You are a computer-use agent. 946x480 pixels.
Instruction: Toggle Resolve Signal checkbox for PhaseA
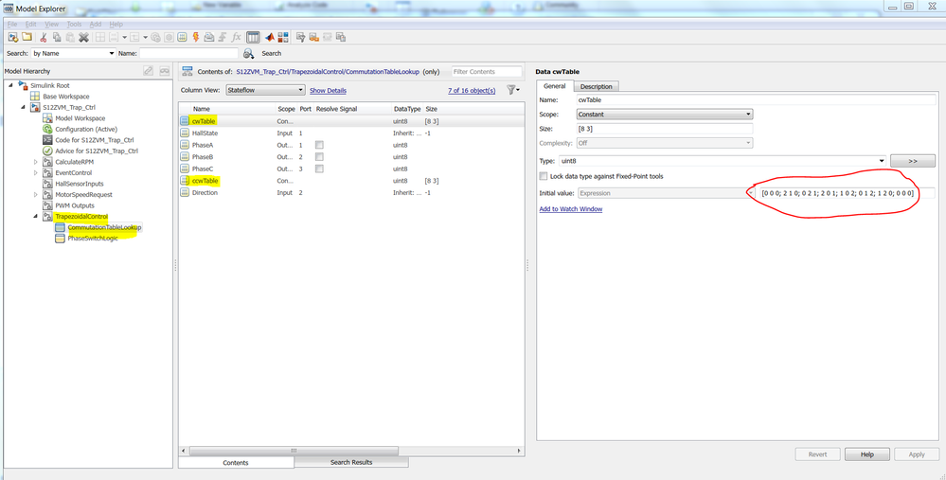click(319, 146)
